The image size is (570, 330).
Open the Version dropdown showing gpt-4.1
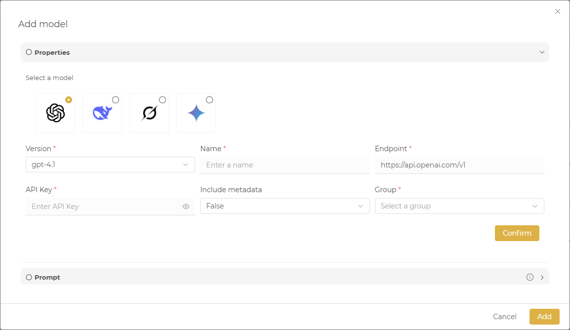click(110, 165)
